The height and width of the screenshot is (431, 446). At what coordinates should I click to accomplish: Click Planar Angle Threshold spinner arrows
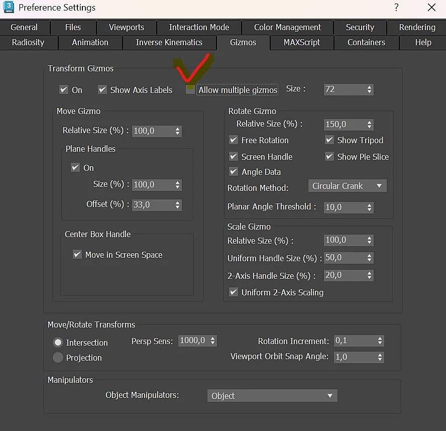[369, 207]
